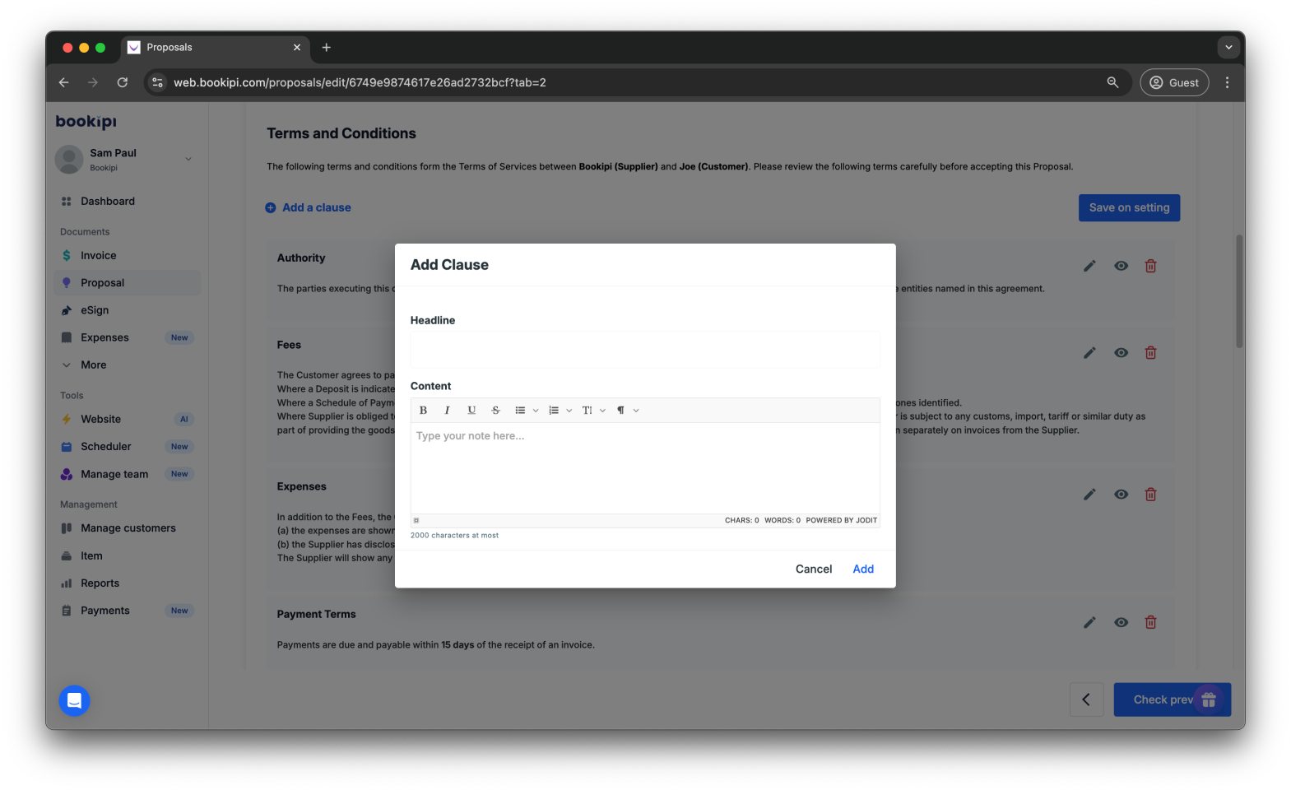
Task: Toggle visibility of the Authority clause
Action: pyautogui.click(x=1121, y=266)
